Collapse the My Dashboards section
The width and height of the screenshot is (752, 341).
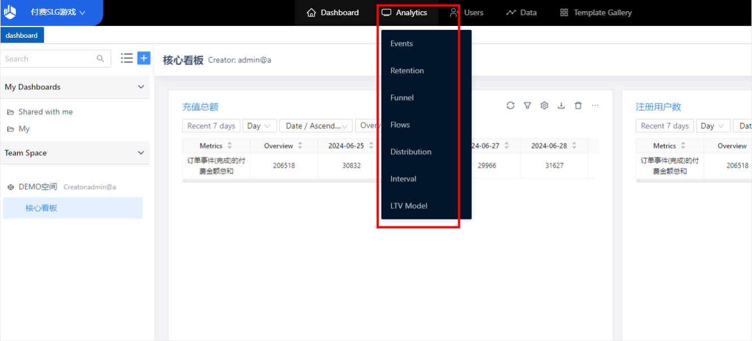tap(141, 87)
